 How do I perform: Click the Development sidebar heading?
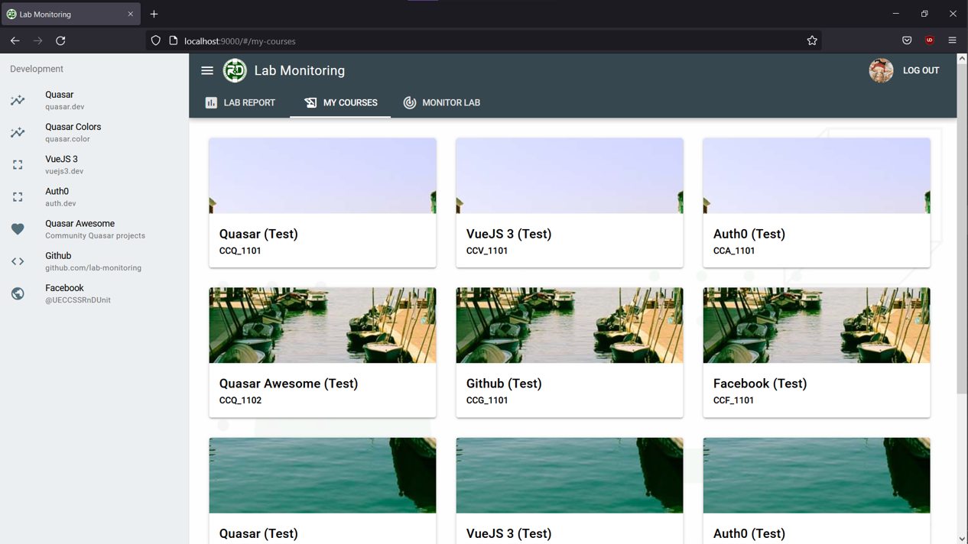(x=37, y=69)
